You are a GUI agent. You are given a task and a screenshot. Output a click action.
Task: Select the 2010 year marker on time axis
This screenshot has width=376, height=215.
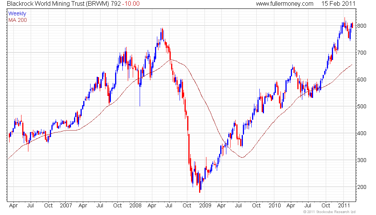click(274, 205)
